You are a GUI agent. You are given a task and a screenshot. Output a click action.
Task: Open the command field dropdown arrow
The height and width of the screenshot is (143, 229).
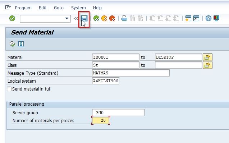pyautogui.click(x=67, y=18)
